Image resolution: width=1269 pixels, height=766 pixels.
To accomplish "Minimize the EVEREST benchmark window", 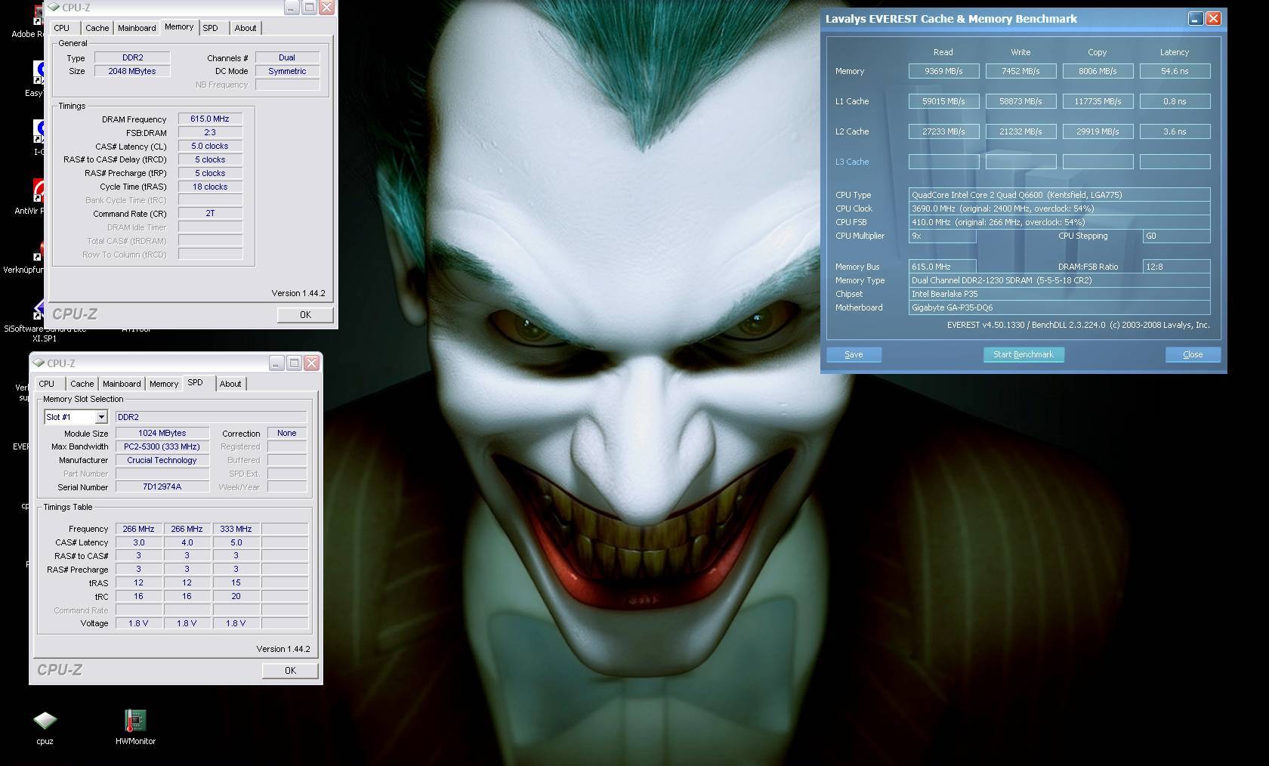I will [1195, 19].
